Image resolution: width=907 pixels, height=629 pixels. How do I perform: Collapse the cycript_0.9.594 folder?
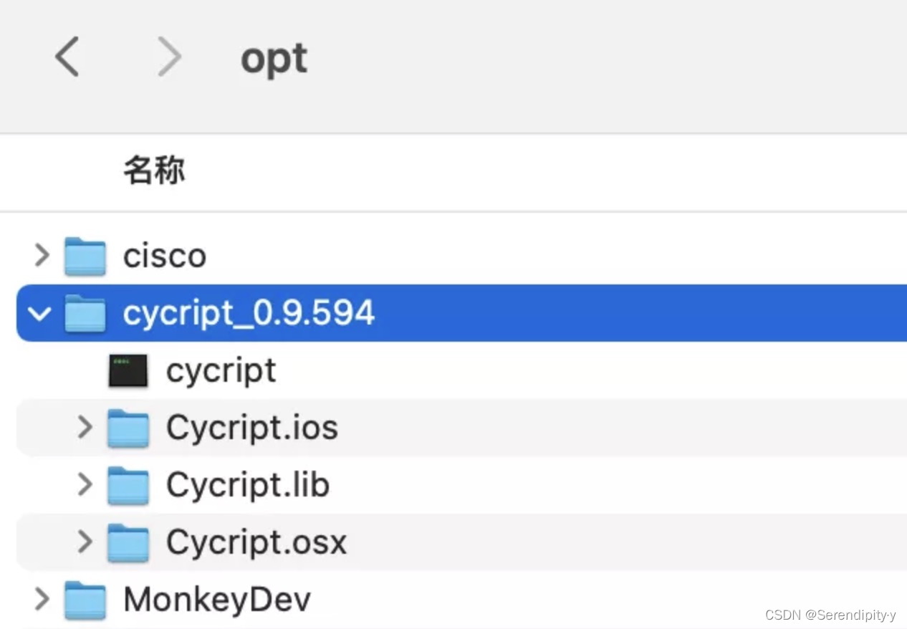coord(41,313)
